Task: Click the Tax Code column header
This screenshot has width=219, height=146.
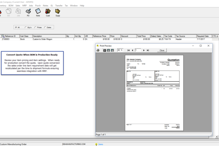Action: (x=169, y=36)
